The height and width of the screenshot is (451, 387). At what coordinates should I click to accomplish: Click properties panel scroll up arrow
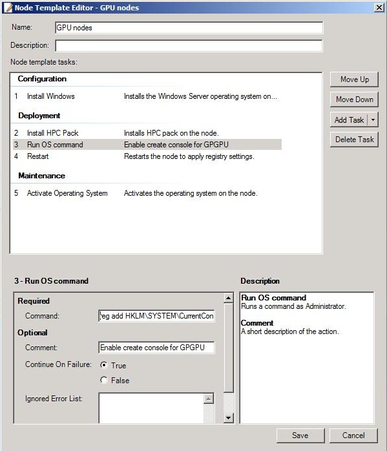coord(228,298)
